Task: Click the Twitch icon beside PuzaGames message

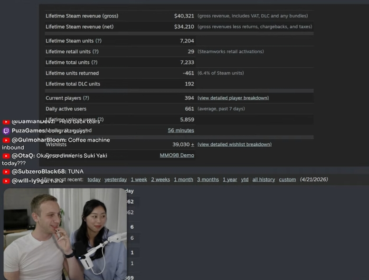Action: pos(6,131)
